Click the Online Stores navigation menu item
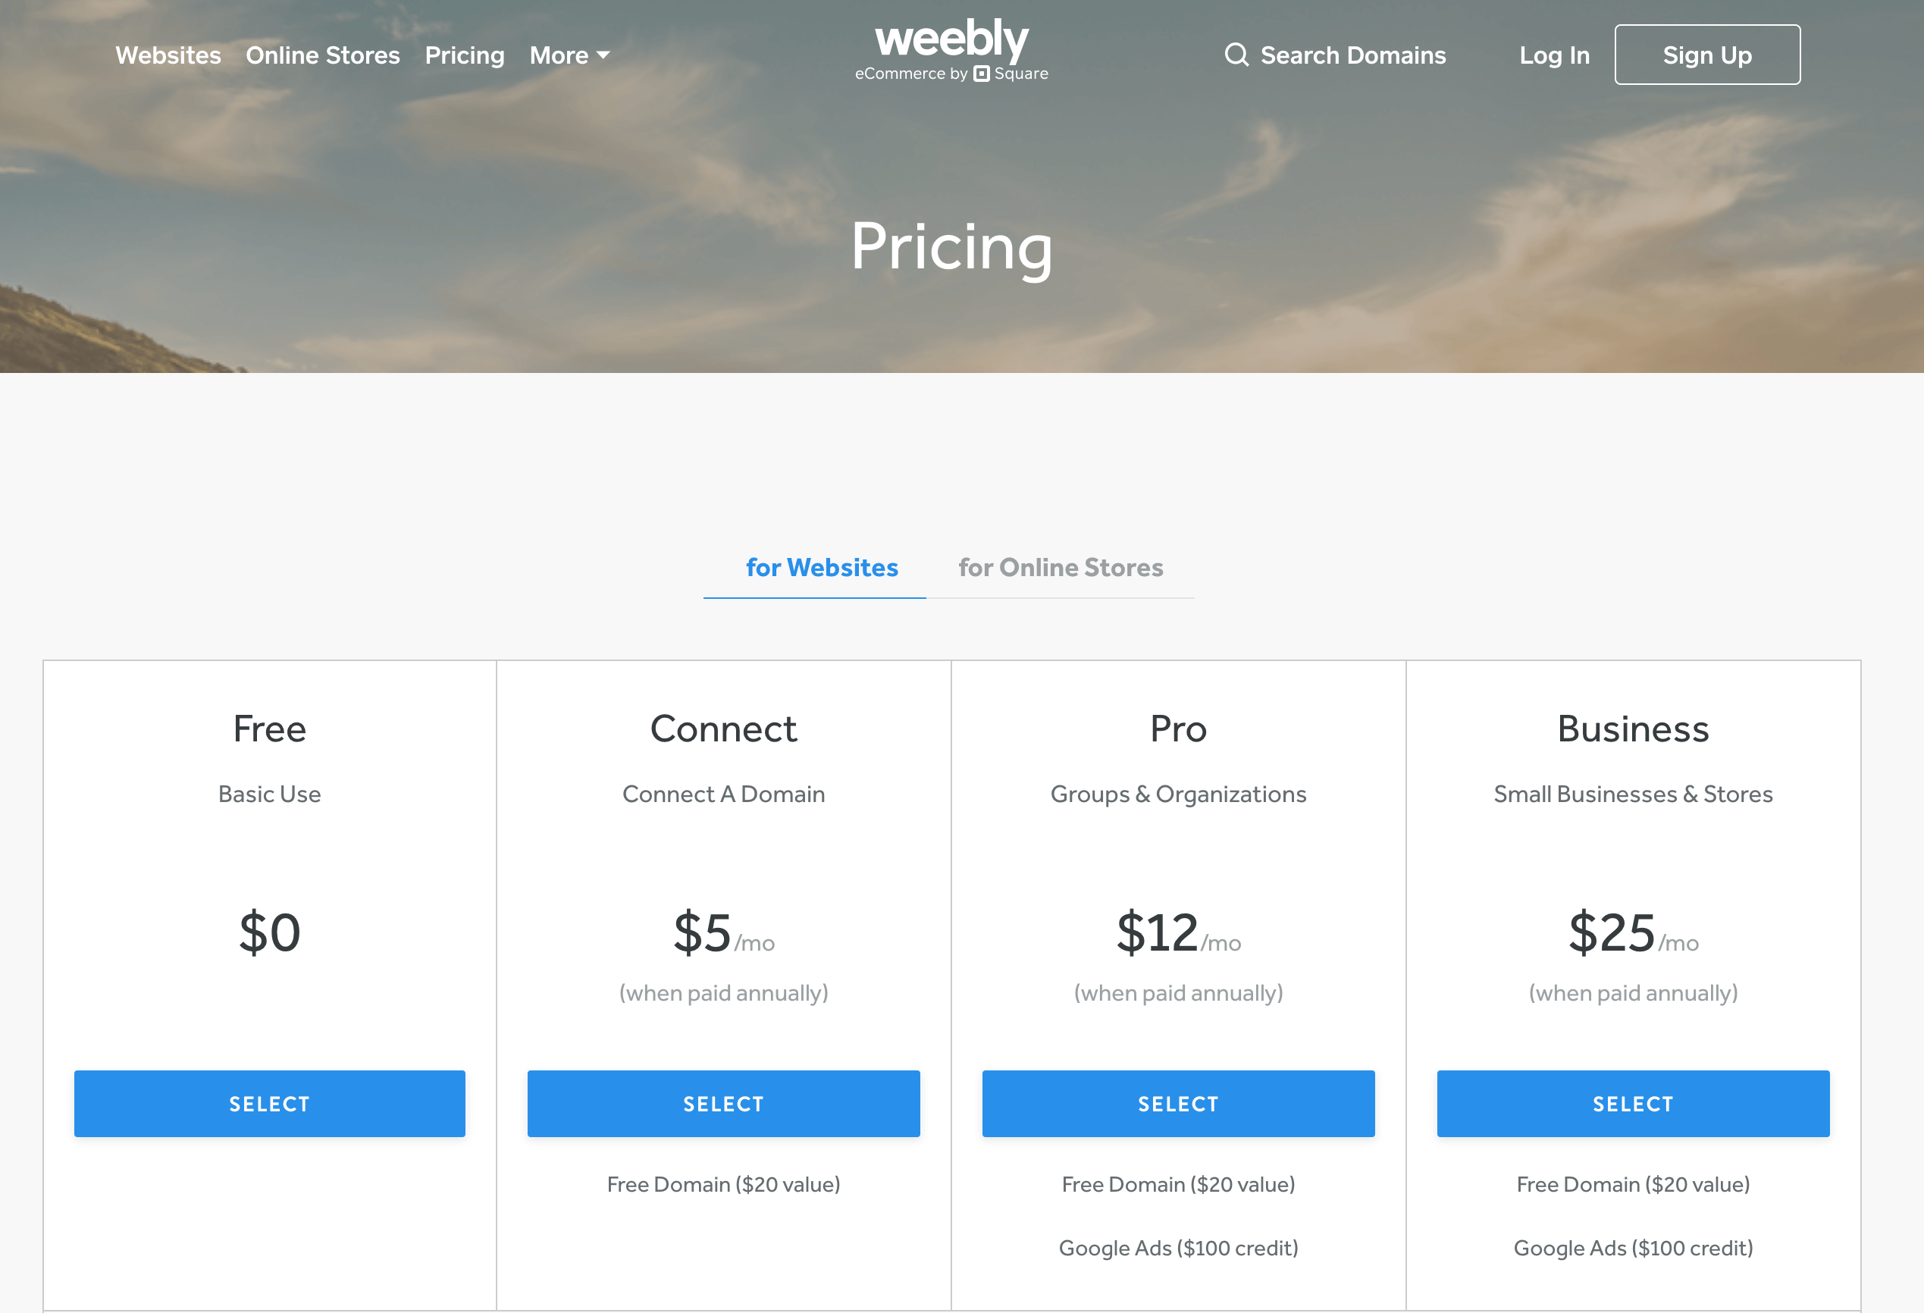This screenshot has width=1924, height=1313. point(323,55)
